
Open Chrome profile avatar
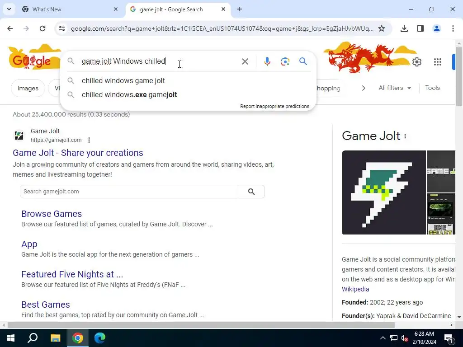coord(437,28)
